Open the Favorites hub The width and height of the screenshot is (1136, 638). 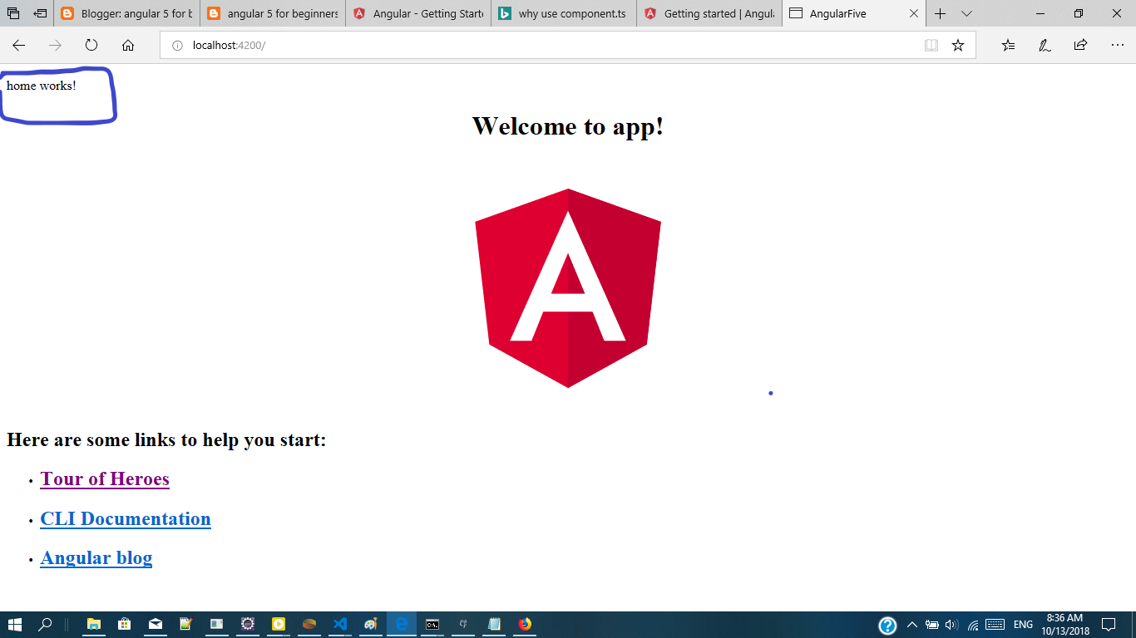pyautogui.click(x=1008, y=46)
